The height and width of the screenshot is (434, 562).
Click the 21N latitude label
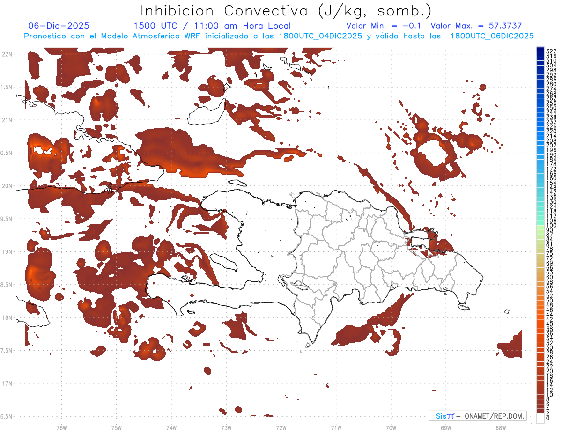coord(7,120)
